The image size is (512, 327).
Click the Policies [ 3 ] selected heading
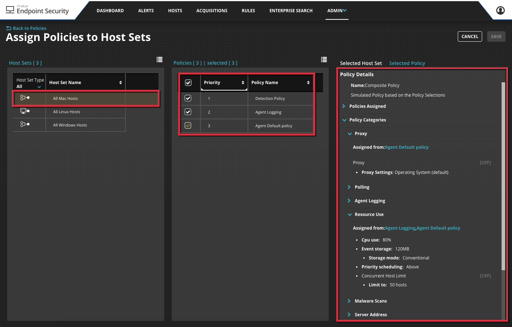coord(205,63)
